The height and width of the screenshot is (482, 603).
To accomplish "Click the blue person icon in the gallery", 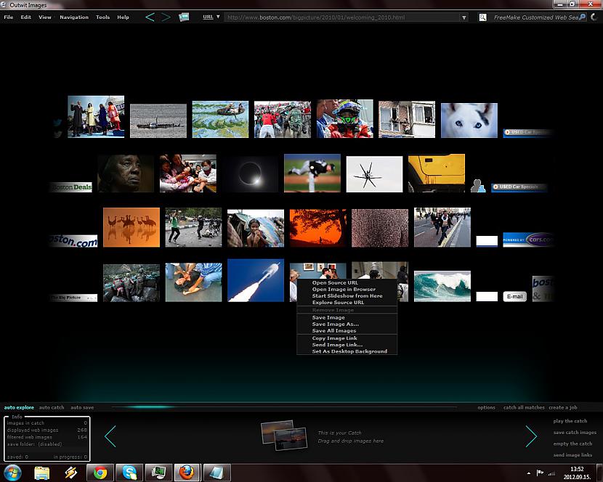I will tap(478, 186).
